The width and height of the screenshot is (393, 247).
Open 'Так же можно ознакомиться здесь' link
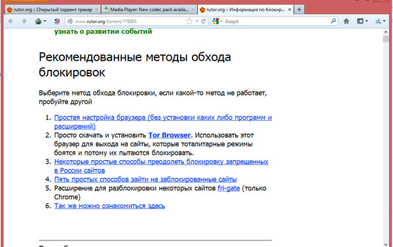coord(109,206)
